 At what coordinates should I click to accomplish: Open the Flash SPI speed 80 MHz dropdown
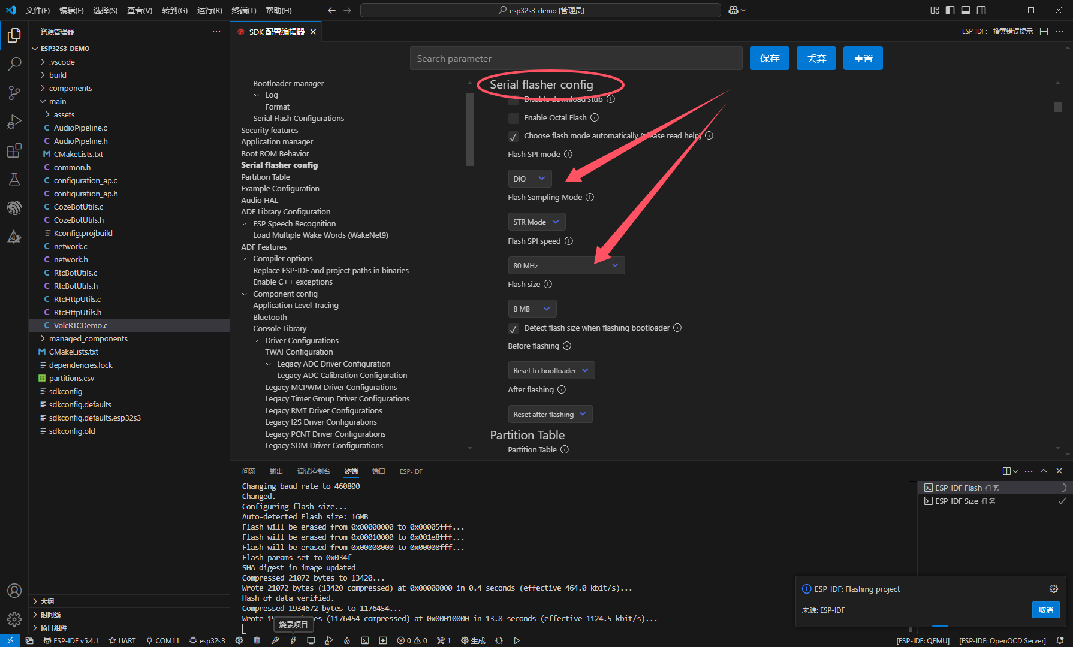tap(566, 265)
